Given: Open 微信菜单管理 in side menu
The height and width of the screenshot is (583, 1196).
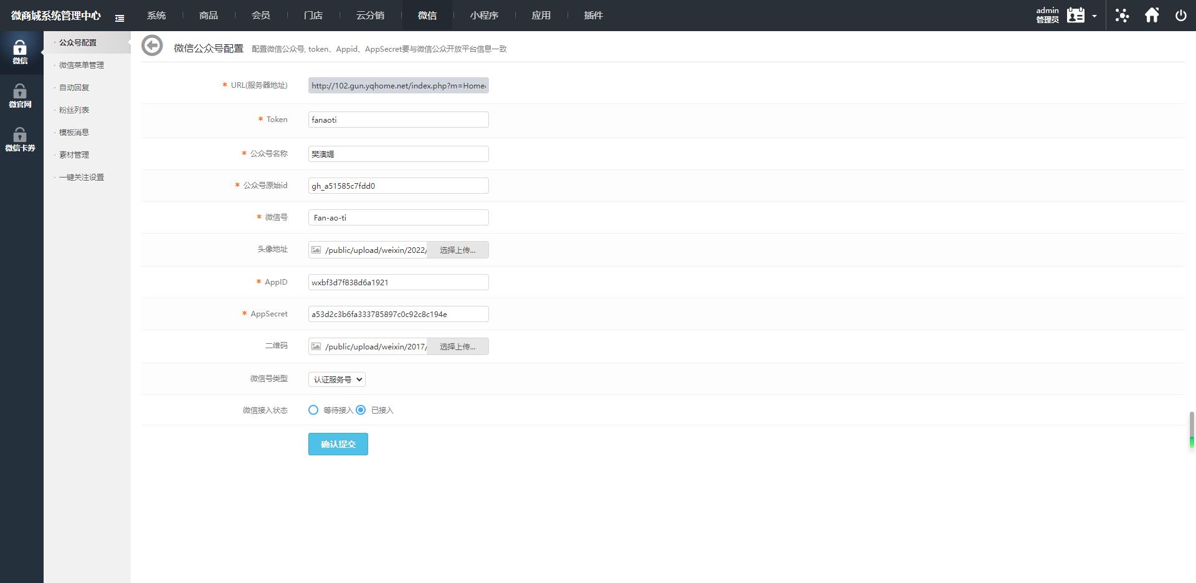Looking at the screenshot, I should [82, 65].
